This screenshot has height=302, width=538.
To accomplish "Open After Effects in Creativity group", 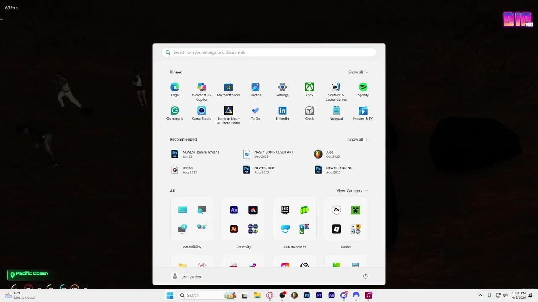I will click(234, 210).
